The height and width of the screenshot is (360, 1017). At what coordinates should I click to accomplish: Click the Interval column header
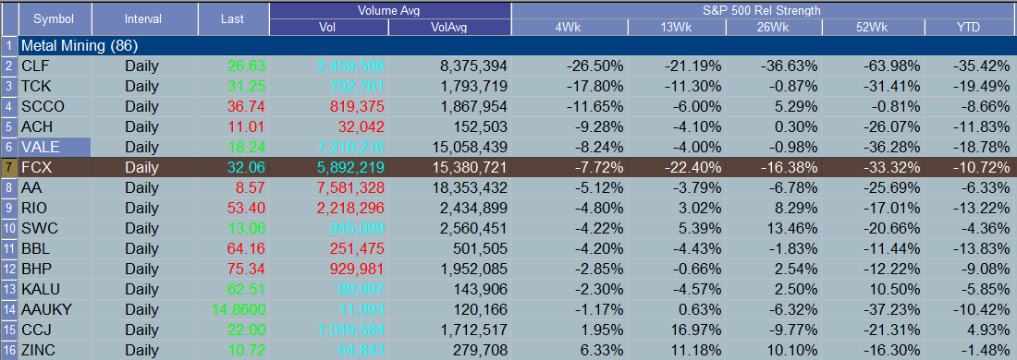tap(144, 18)
